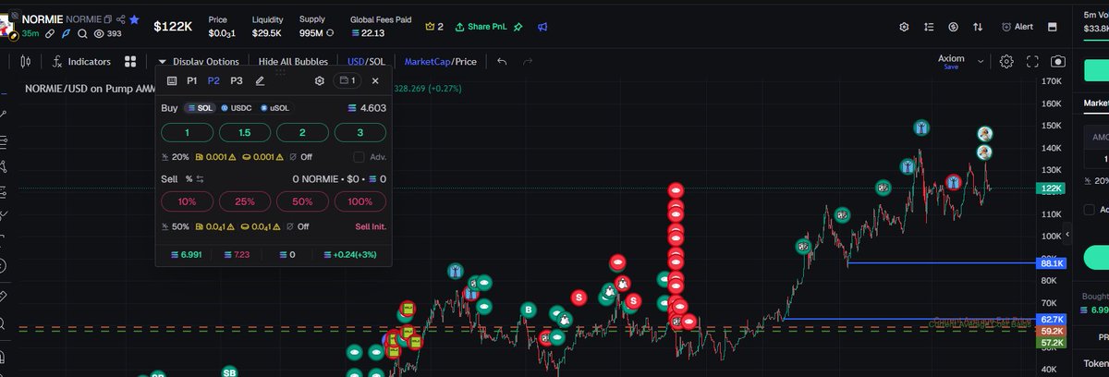
Task: Open the token link icon under NORMIE
Action: 50,33
